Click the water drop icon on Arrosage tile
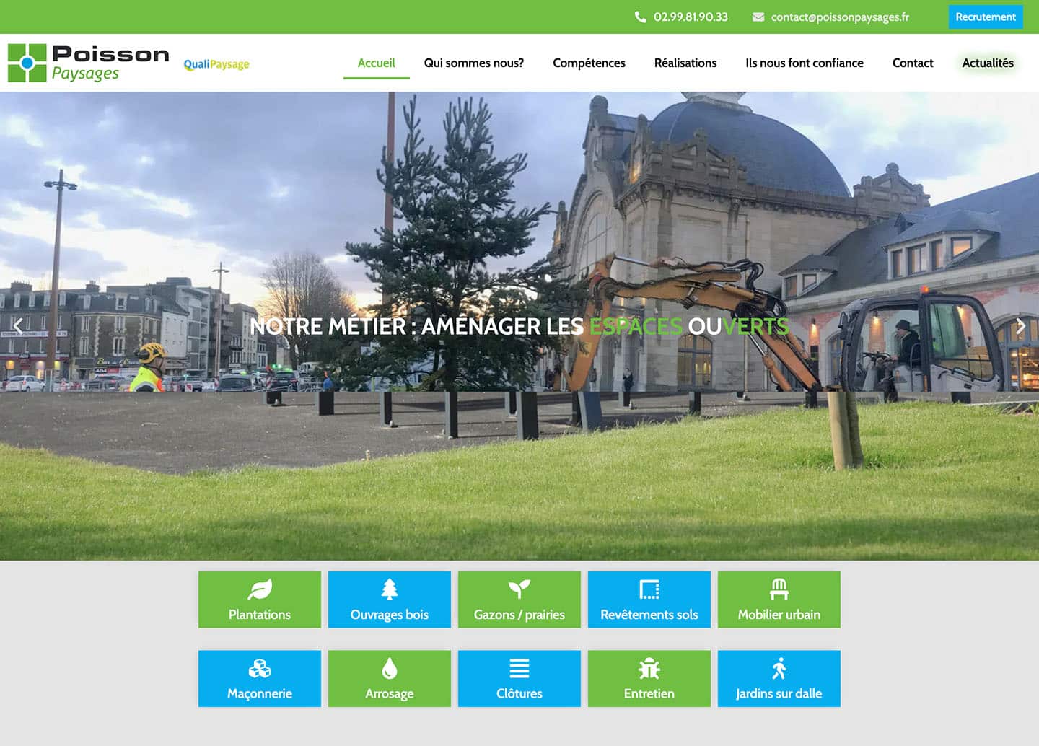 [390, 669]
